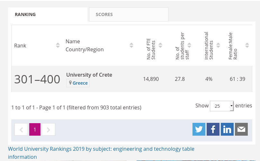Click the location pin next to Greece
260x161 pixels.
tap(70, 83)
